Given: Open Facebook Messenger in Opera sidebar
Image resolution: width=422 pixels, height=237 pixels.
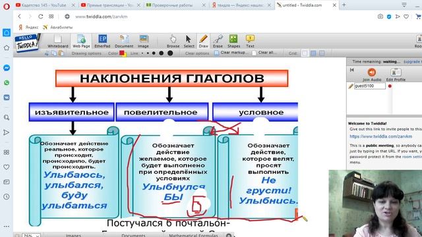Looking at the screenshot, I should pos(7,68).
